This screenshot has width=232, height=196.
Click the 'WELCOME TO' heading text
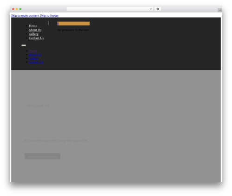(38, 106)
